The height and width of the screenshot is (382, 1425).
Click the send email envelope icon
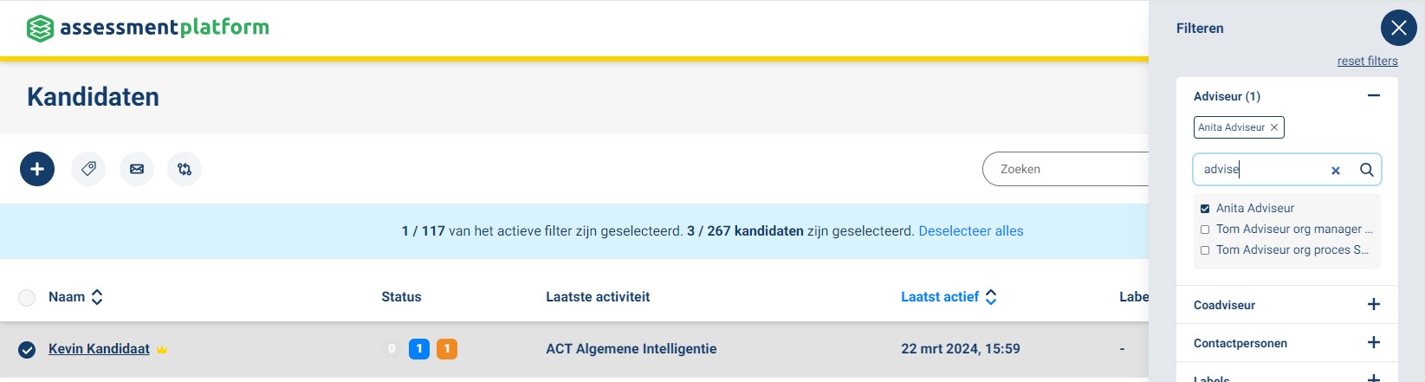(x=137, y=169)
